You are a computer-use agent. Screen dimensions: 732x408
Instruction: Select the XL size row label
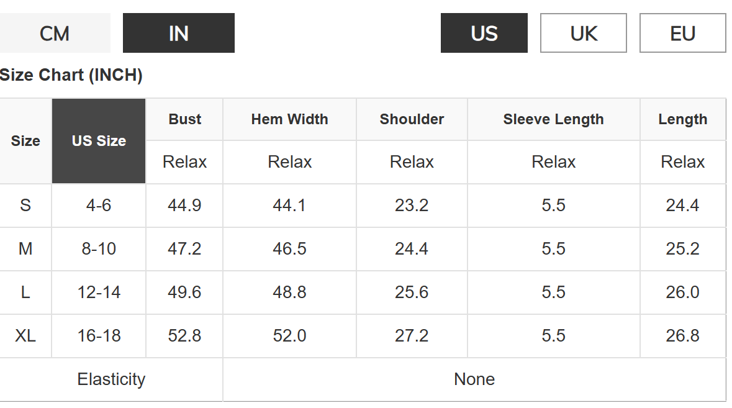(25, 336)
